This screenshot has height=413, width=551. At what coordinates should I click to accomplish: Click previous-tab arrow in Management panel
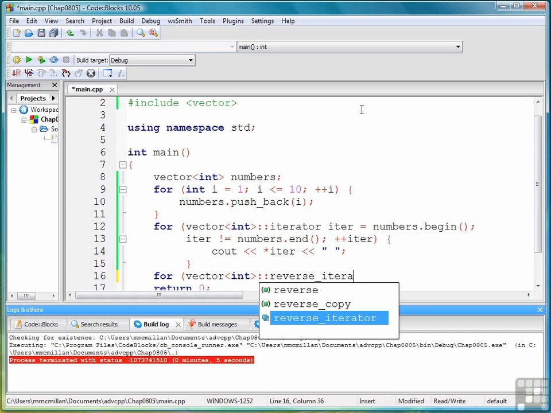(x=11, y=98)
